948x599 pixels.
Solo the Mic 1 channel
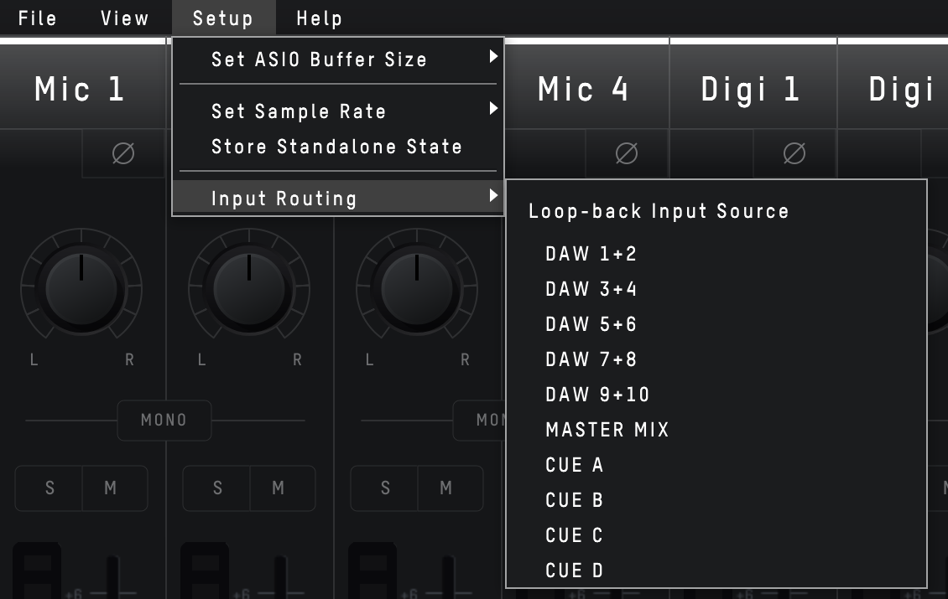(x=49, y=488)
